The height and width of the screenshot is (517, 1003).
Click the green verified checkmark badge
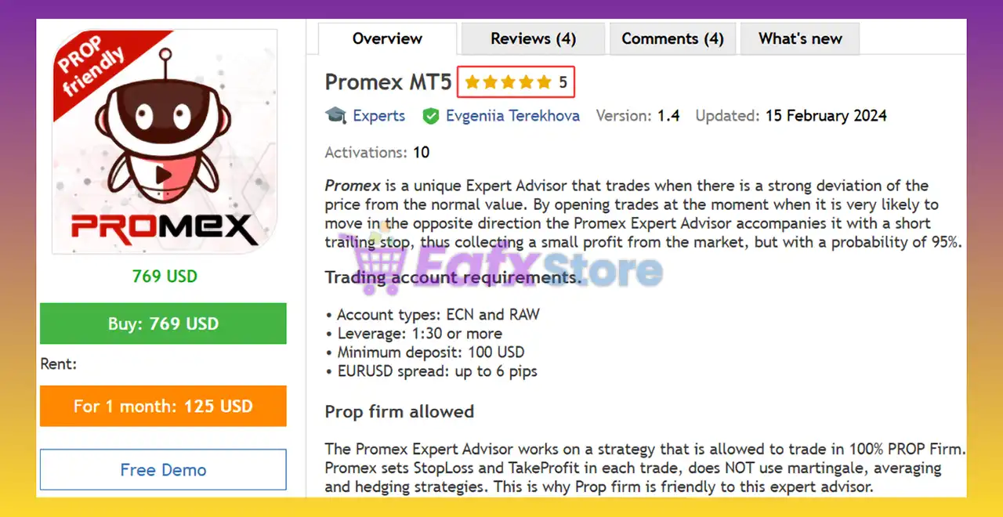[x=431, y=115]
